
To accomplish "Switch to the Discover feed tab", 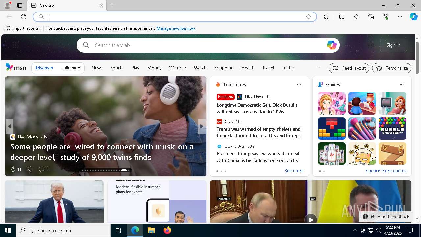I will click(x=44, y=68).
